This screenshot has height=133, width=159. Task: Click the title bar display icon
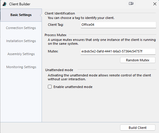131,4
